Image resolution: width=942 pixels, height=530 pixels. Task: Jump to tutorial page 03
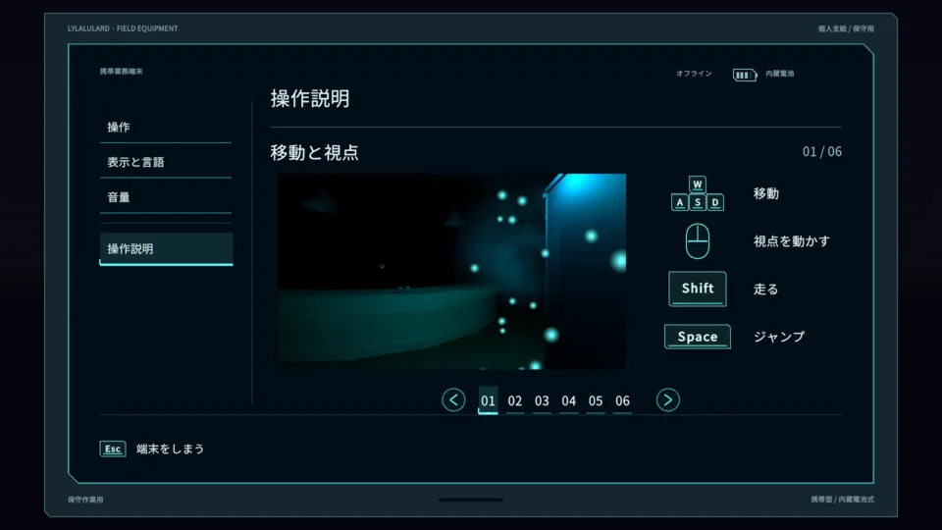click(542, 400)
